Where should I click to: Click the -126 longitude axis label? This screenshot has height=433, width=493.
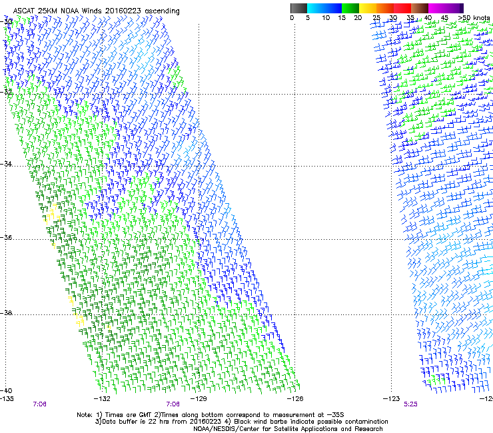pyautogui.click(x=295, y=399)
